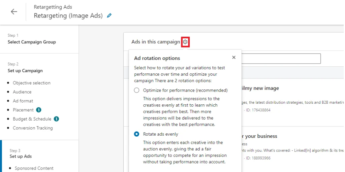This screenshot has width=345, height=172.
Task: Select Optimize for performance radio option
Action: click(137, 90)
